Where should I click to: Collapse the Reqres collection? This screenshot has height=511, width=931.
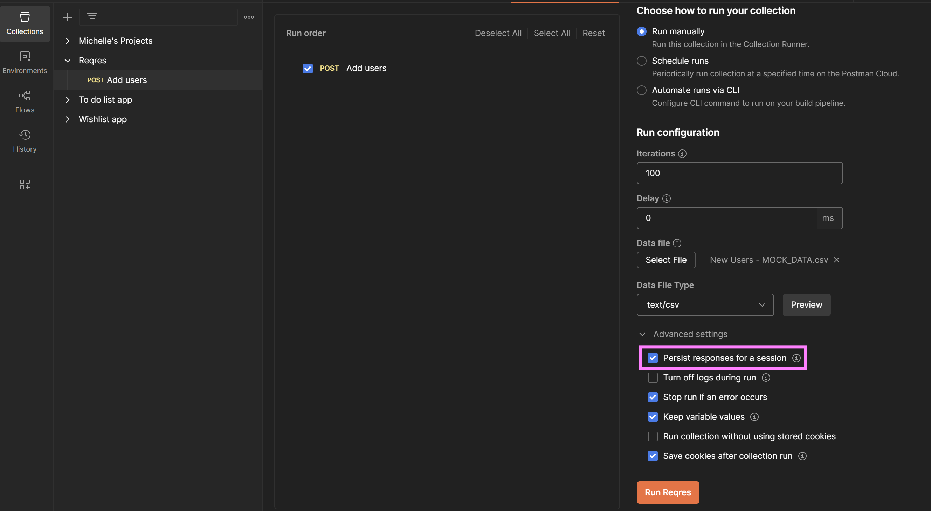point(68,60)
